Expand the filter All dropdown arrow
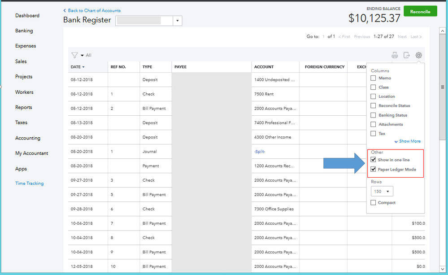 point(82,56)
